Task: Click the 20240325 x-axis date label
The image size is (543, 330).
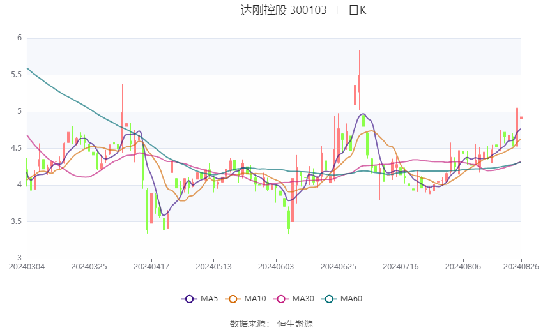Action: coord(89,267)
